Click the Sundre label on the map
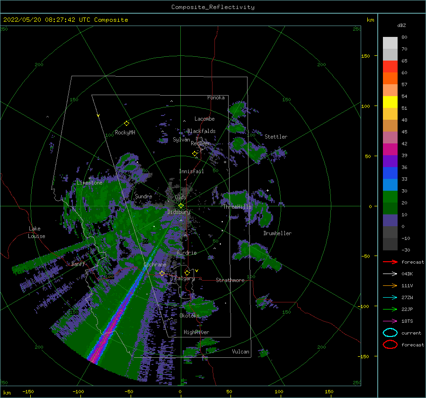 coord(143,196)
